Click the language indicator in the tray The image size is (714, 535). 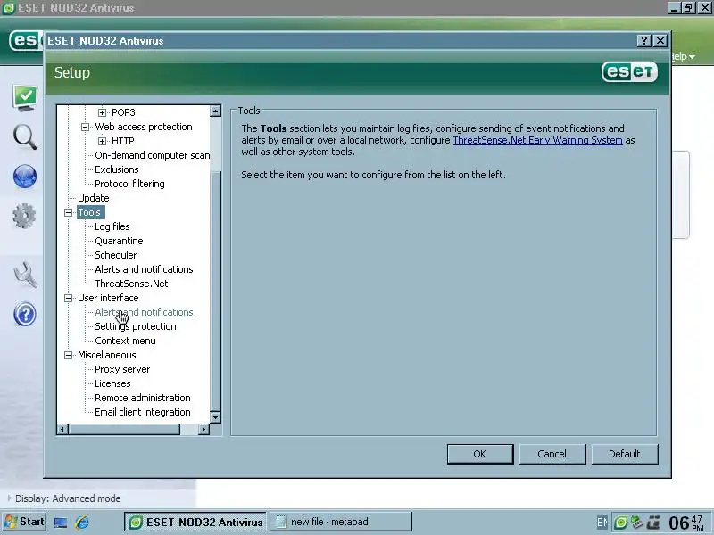(x=602, y=523)
